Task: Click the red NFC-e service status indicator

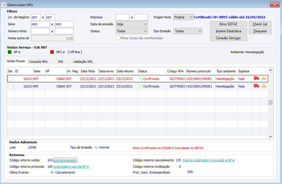Action: click(52, 52)
